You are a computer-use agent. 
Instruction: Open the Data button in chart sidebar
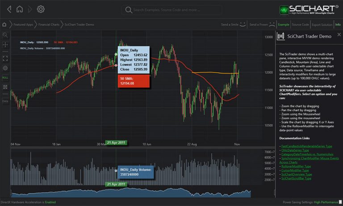(x=5, y=101)
